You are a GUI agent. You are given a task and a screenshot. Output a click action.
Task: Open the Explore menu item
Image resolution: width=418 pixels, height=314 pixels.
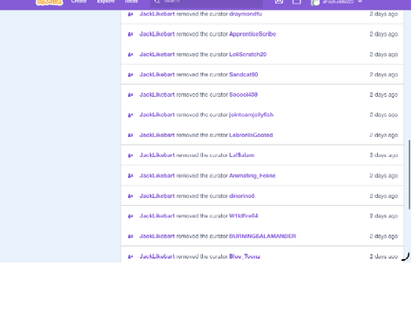(x=105, y=2)
